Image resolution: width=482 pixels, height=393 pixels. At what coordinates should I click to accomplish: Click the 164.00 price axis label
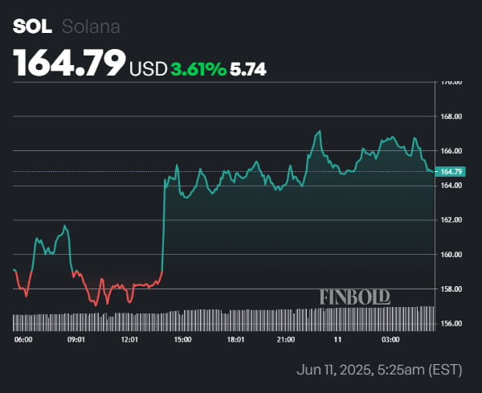pos(451,186)
